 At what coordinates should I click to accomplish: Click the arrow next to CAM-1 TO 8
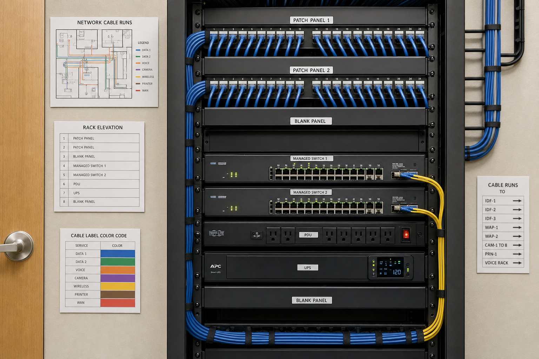(517, 245)
